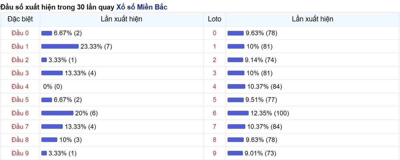
Task: Click the Đầu 3 13.33% bar
Action: (52, 73)
